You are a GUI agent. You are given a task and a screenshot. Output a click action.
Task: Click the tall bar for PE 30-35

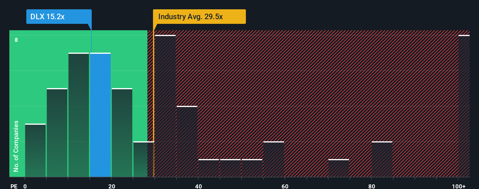165,106
